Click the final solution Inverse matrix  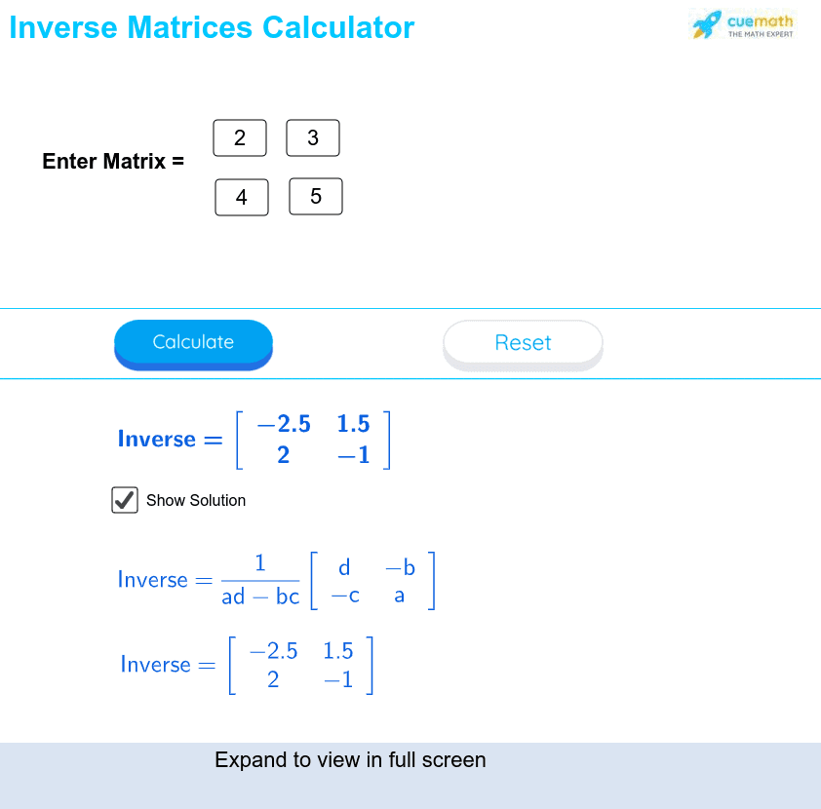301,666
